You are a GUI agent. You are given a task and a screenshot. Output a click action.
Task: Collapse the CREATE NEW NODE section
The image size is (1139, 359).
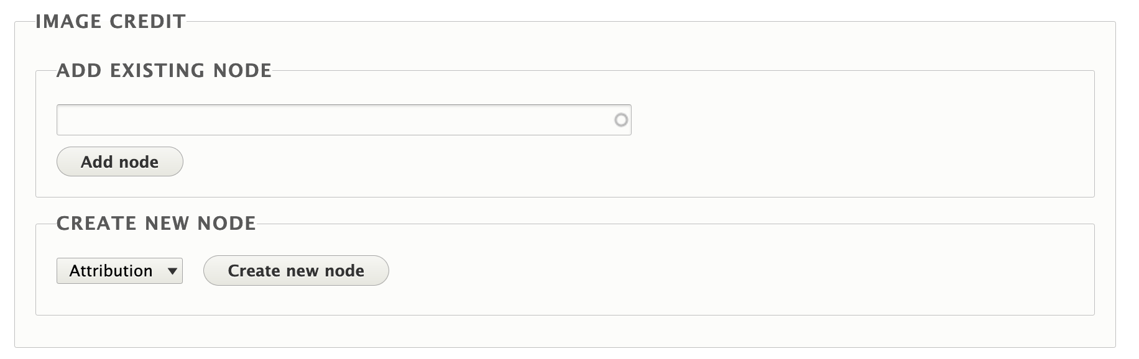157,223
